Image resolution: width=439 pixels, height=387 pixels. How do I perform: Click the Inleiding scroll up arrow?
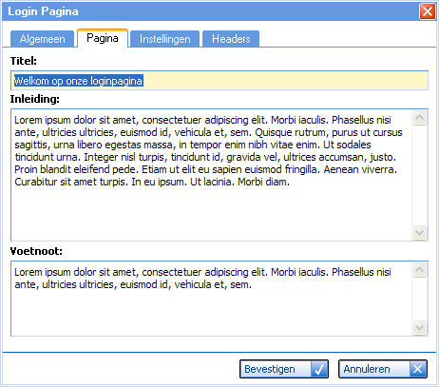(420, 118)
